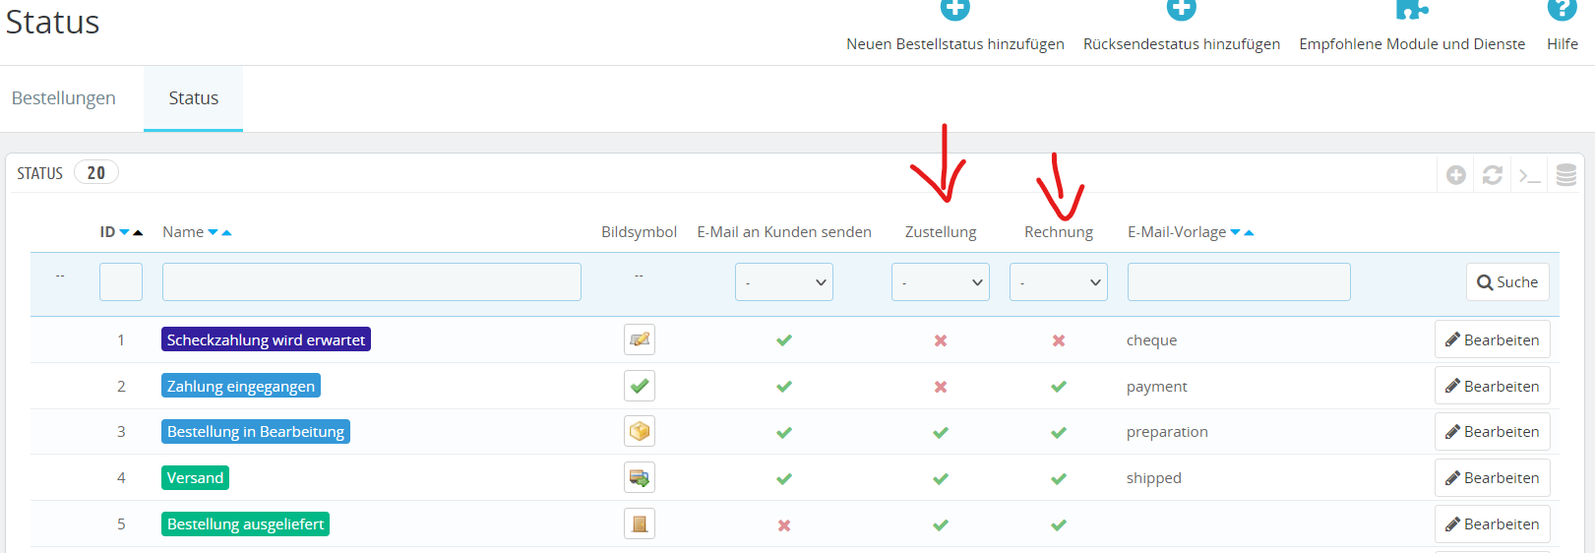The width and height of the screenshot is (1595, 553).
Task: Click Neuen Bestellstatus hinzufügen label
Action: 955,44
